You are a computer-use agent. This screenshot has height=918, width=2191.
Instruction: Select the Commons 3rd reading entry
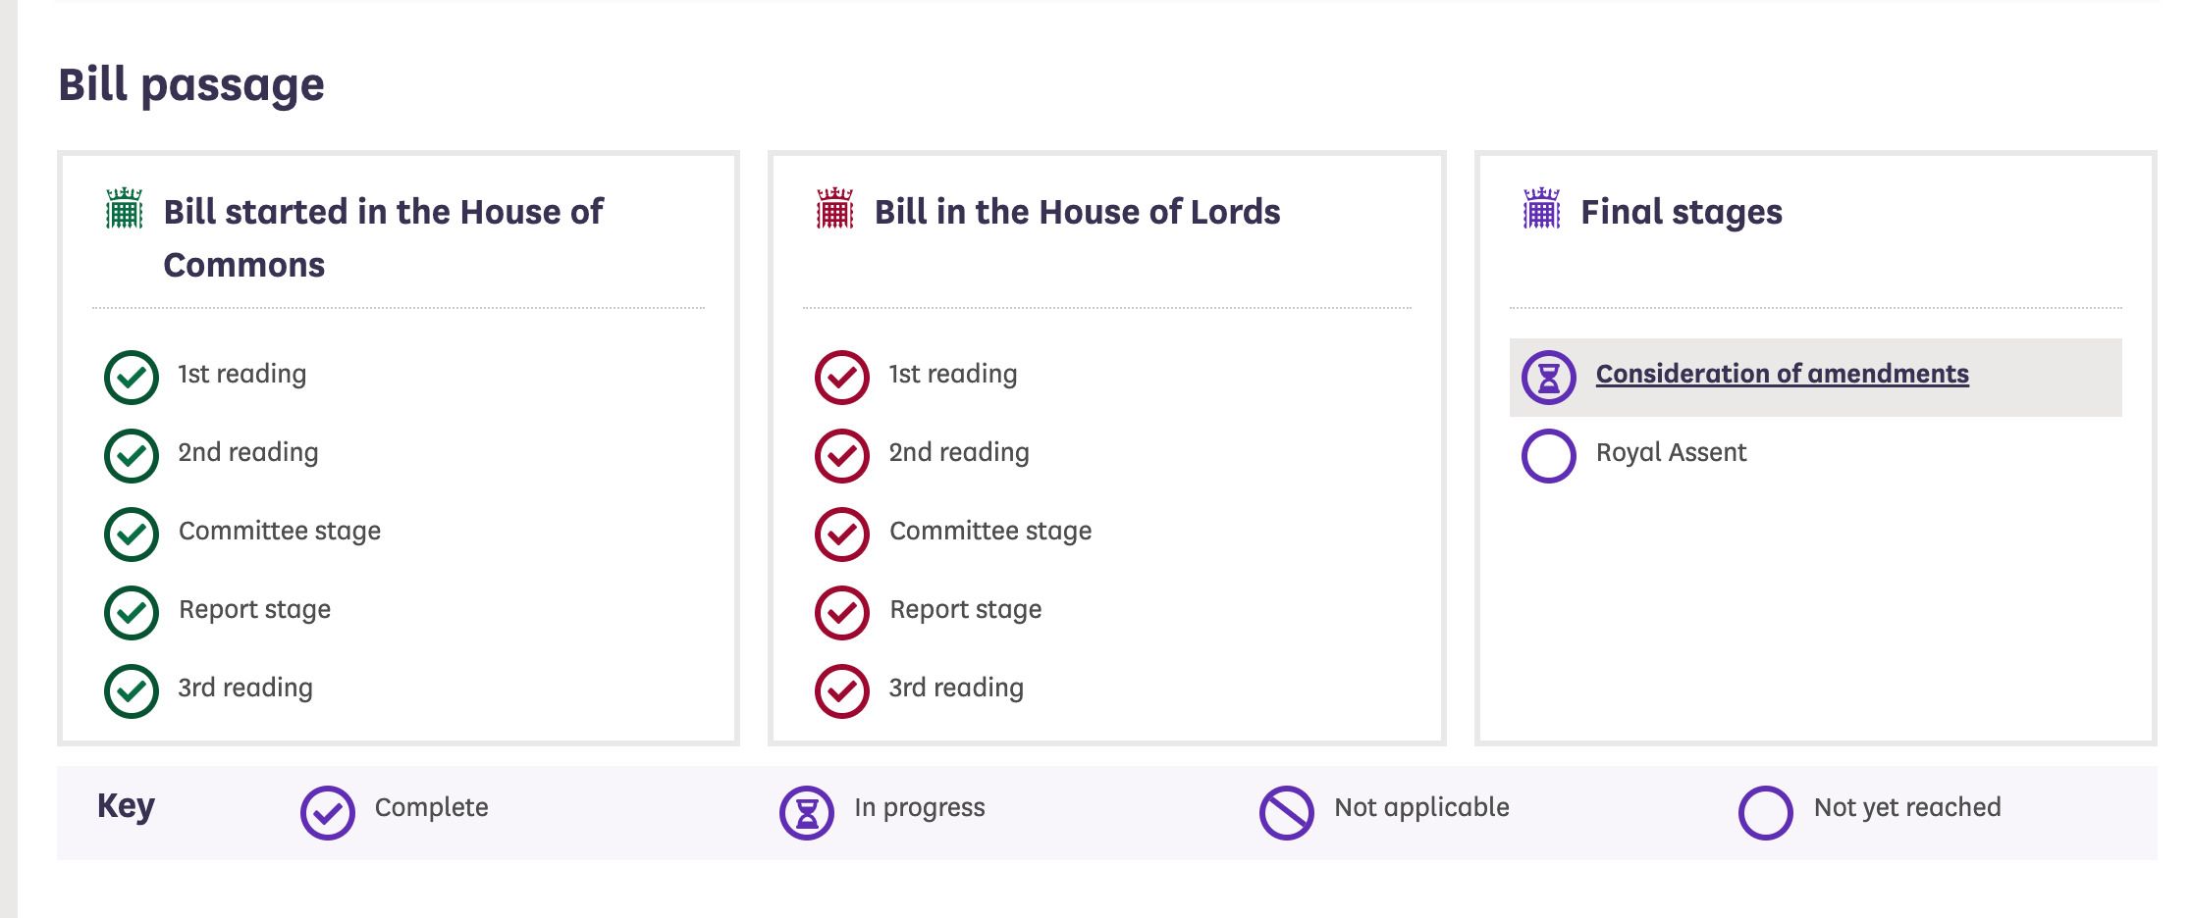(245, 688)
